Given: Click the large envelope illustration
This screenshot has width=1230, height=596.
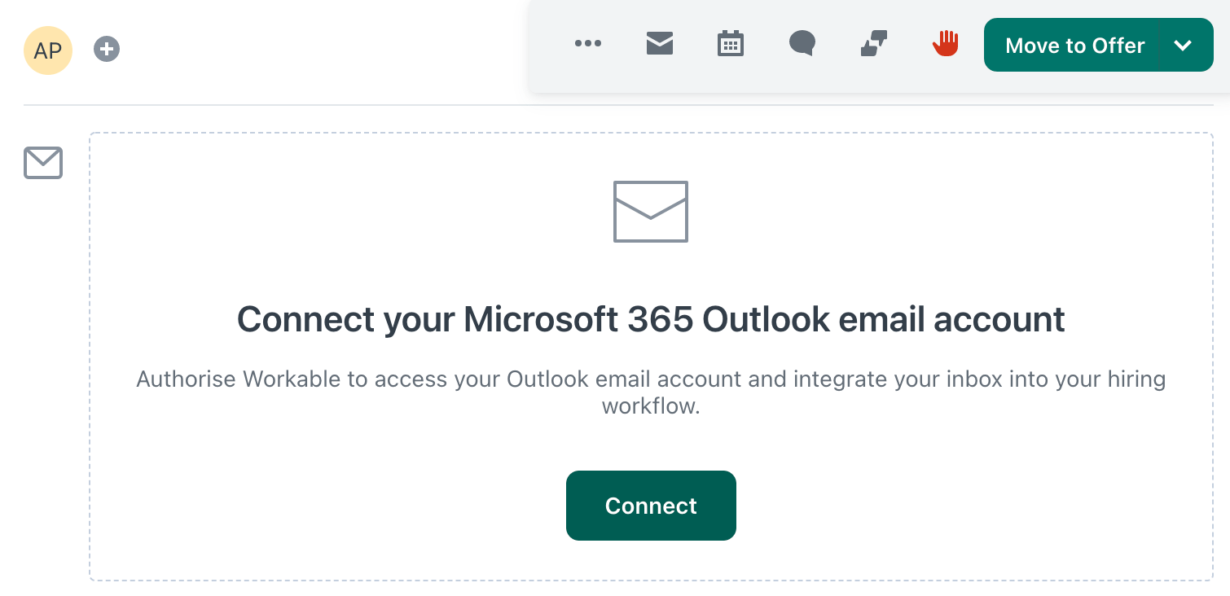Looking at the screenshot, I should click(x=651, y=211).
